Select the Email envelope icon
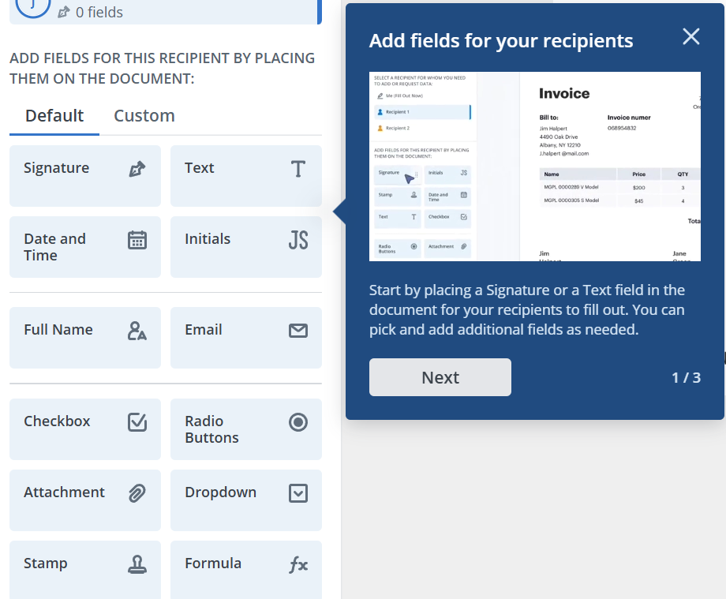Screen dimensions: 726x599 pyautogui.click(x=298, y=331)
